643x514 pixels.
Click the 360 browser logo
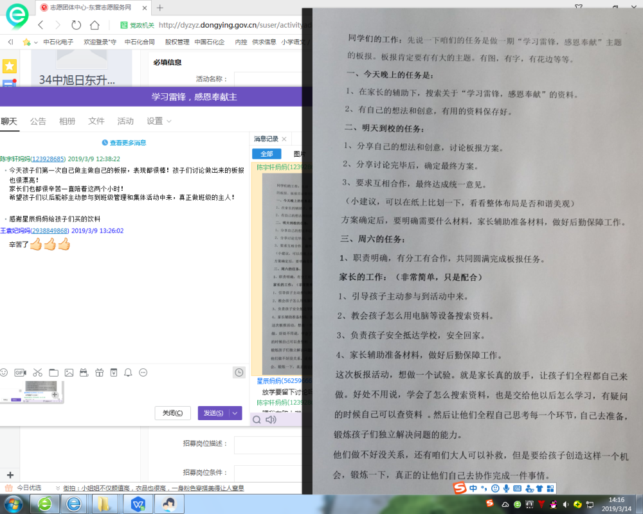[x=17, y=17]
